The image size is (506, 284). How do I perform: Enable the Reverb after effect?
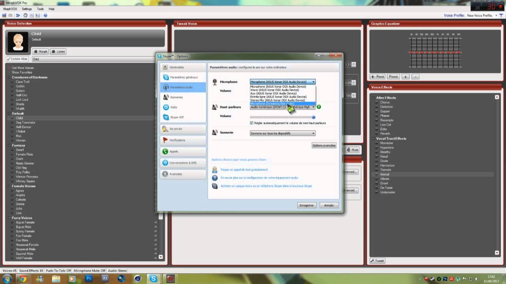click(385, 134)
